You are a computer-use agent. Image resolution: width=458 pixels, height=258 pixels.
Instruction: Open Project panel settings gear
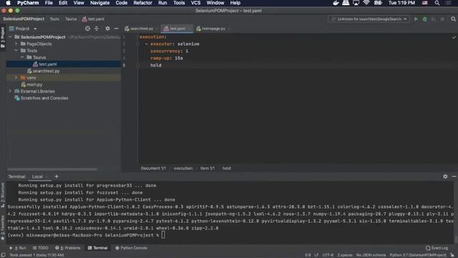[107, 29]
